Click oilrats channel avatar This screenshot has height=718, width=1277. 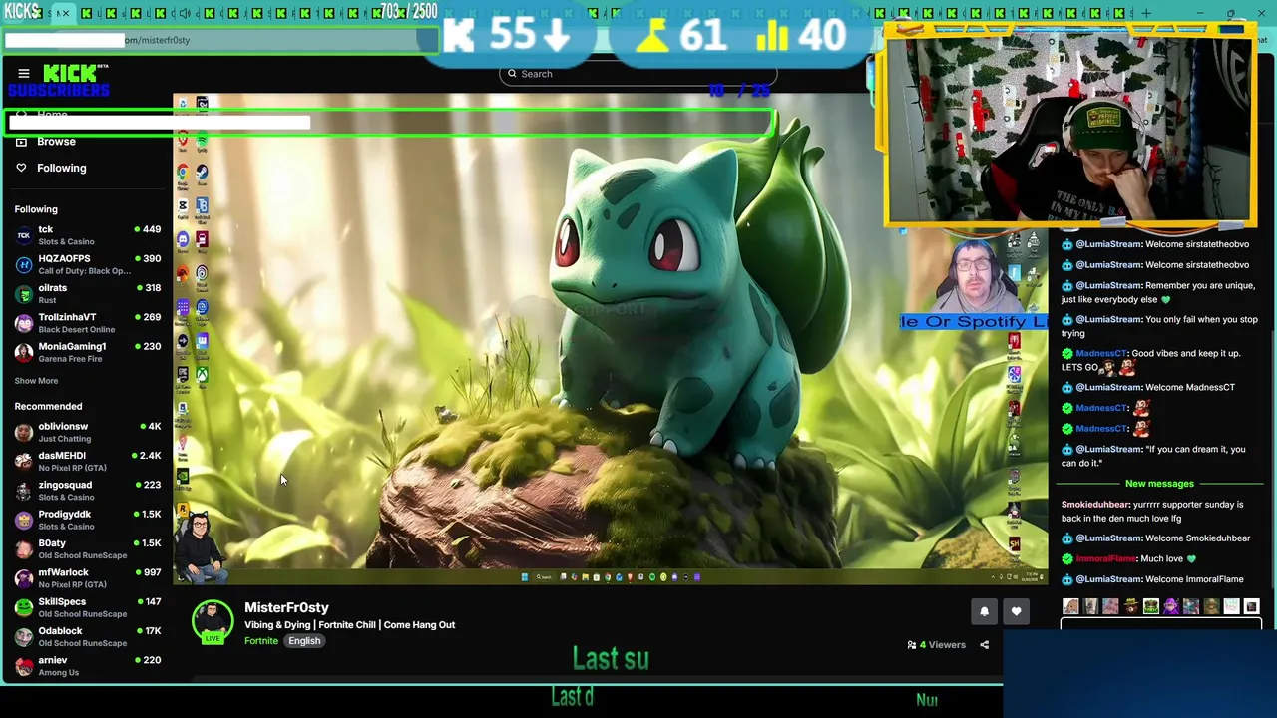(24, 293)
